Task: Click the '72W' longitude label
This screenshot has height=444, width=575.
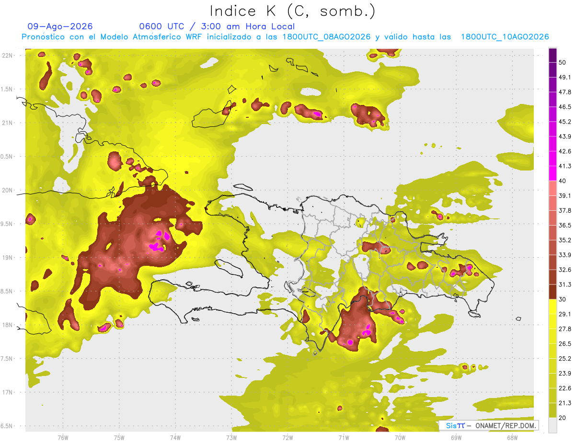Action: [287, 437]
